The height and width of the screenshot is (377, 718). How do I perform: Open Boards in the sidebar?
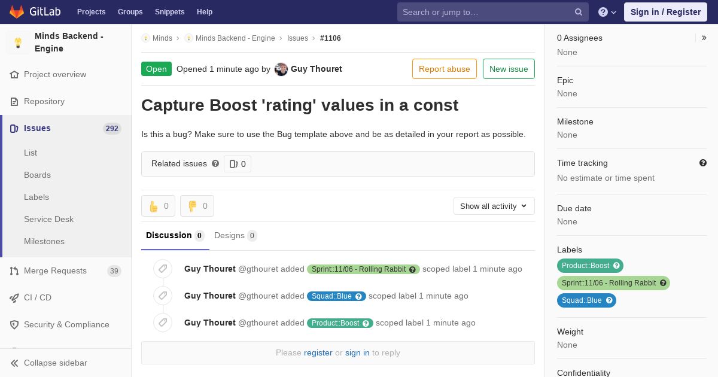tap(37, 175)
